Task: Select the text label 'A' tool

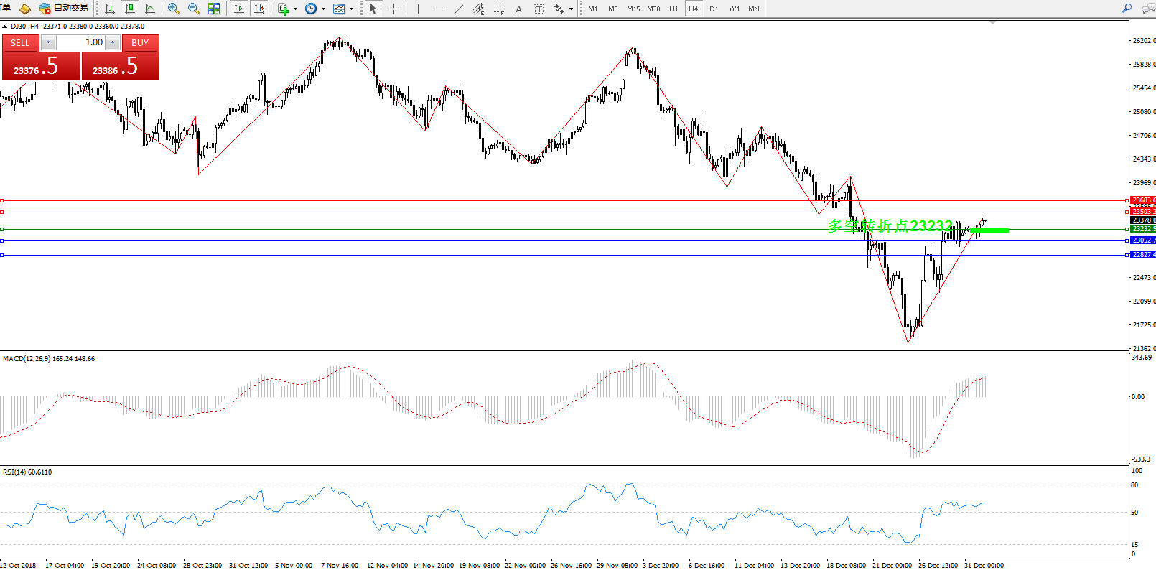Action: coord(518,9)
